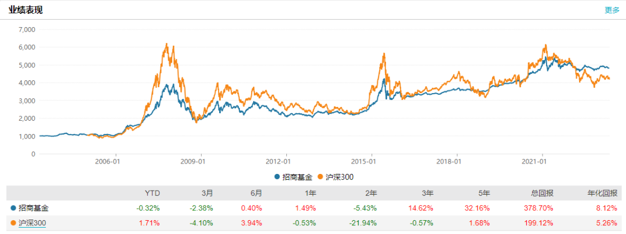This screenshot has width=626, height=234.
Task: Toggle 招商基金 series in chart legend
Action: pos(294,176)
